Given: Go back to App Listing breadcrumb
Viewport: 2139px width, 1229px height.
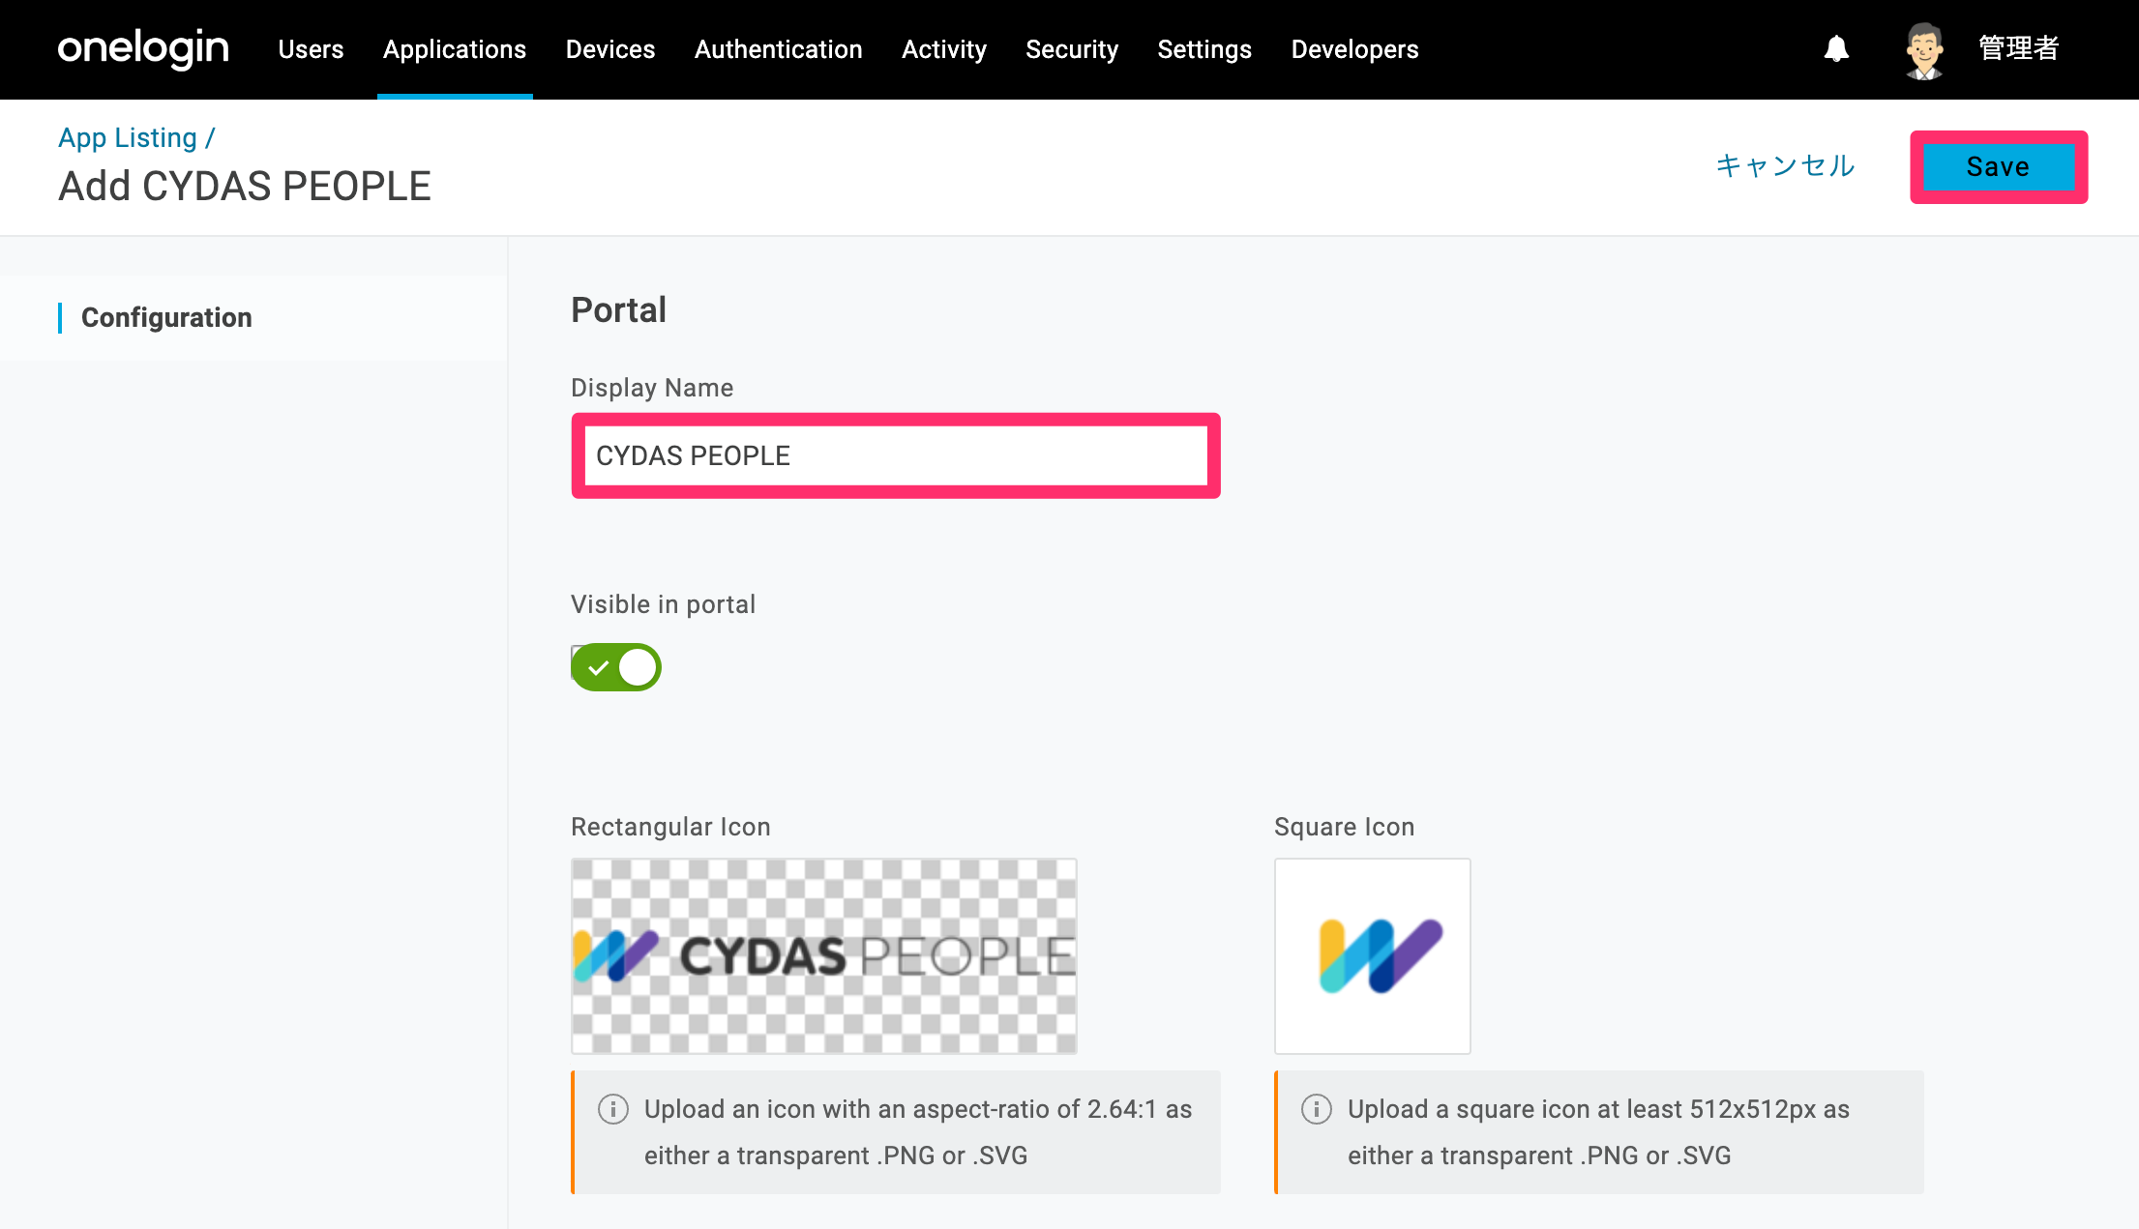Looking at the screenshot, I should point(128,138).
